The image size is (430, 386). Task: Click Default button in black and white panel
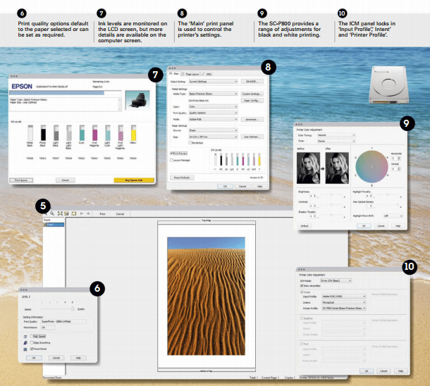pos(305,226)
